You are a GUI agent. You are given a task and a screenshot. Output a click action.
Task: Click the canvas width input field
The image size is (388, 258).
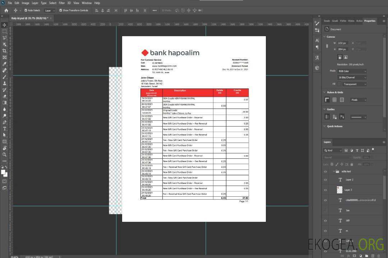coord(342,43)
